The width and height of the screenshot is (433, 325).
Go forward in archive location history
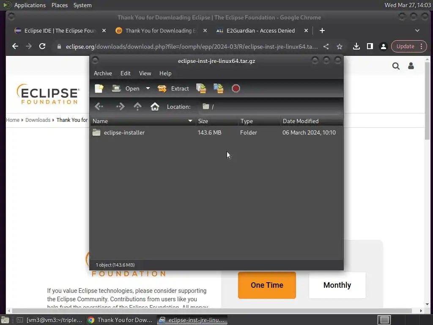tap(120, 106)
